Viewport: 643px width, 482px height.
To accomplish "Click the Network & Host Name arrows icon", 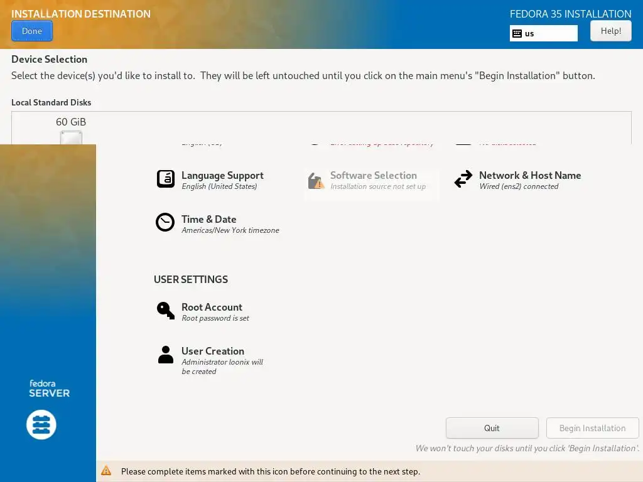I will pyautogui.click(x=463, y=179).
